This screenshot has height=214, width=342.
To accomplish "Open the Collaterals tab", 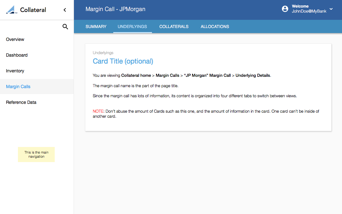I will 174,26.
